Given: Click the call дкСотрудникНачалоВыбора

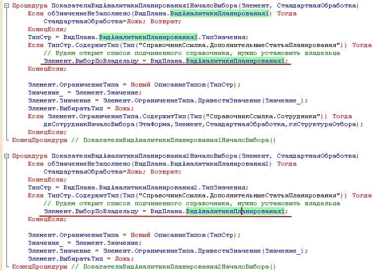Looking at the screenshot, I should tap(89, 124).
